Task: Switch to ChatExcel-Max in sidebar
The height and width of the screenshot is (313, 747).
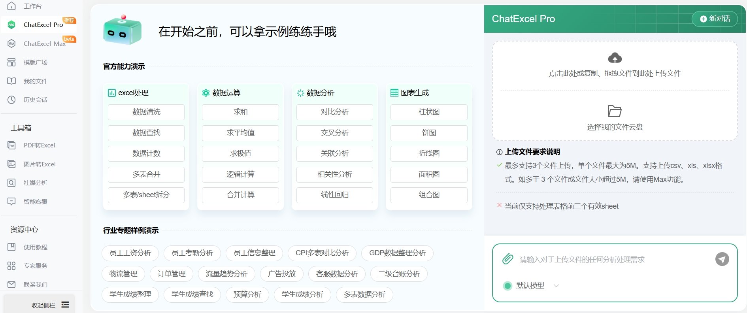Action: (44, 43)
